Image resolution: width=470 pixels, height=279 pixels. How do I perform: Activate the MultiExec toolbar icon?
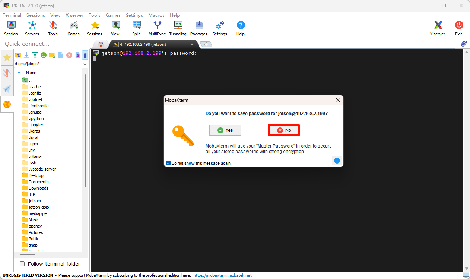(x=157, y=28)
